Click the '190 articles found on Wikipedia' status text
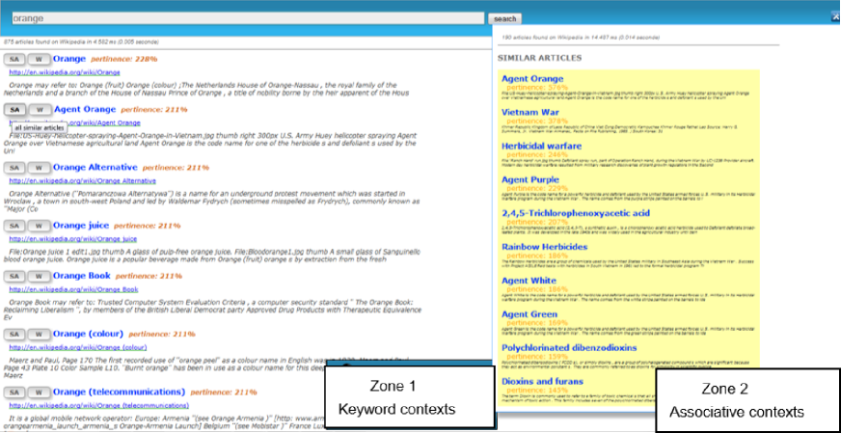Viewport: 841px width, 433px height. point(581,39)
